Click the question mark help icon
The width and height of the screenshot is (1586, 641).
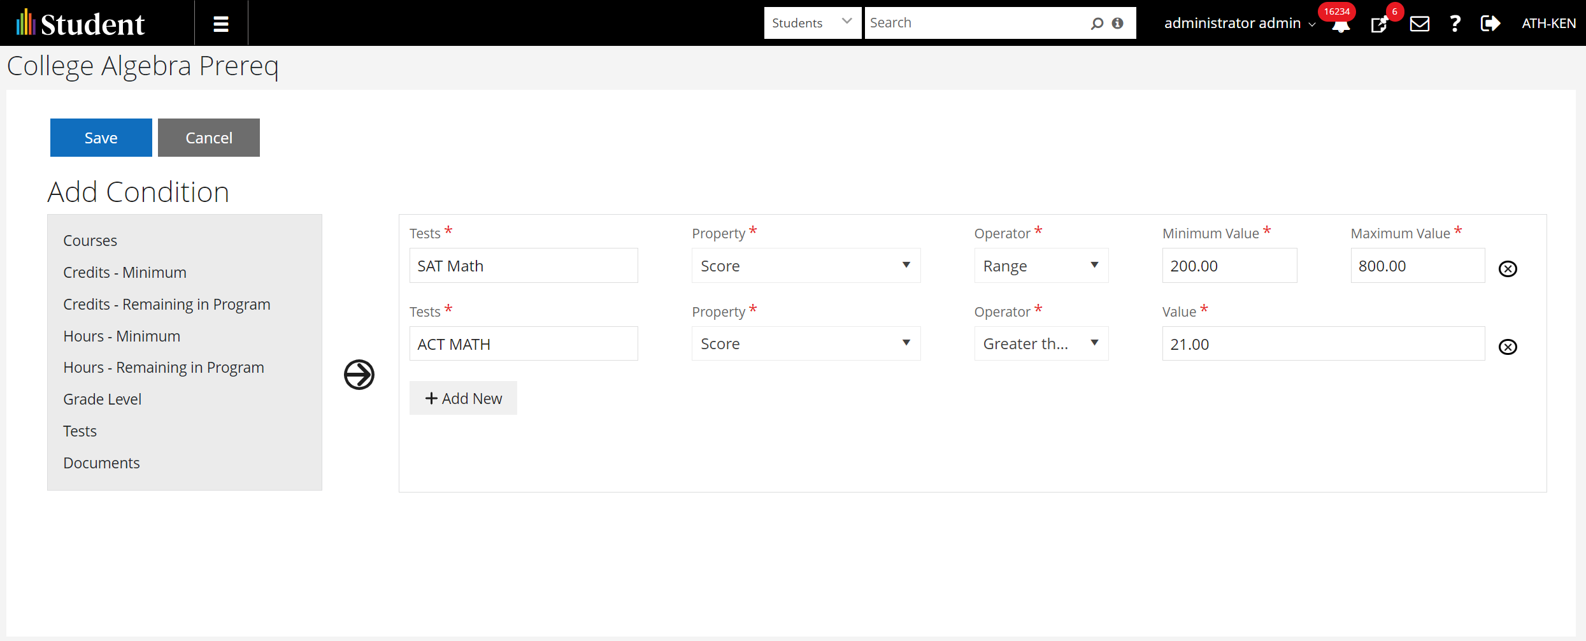pos(1455,24)
